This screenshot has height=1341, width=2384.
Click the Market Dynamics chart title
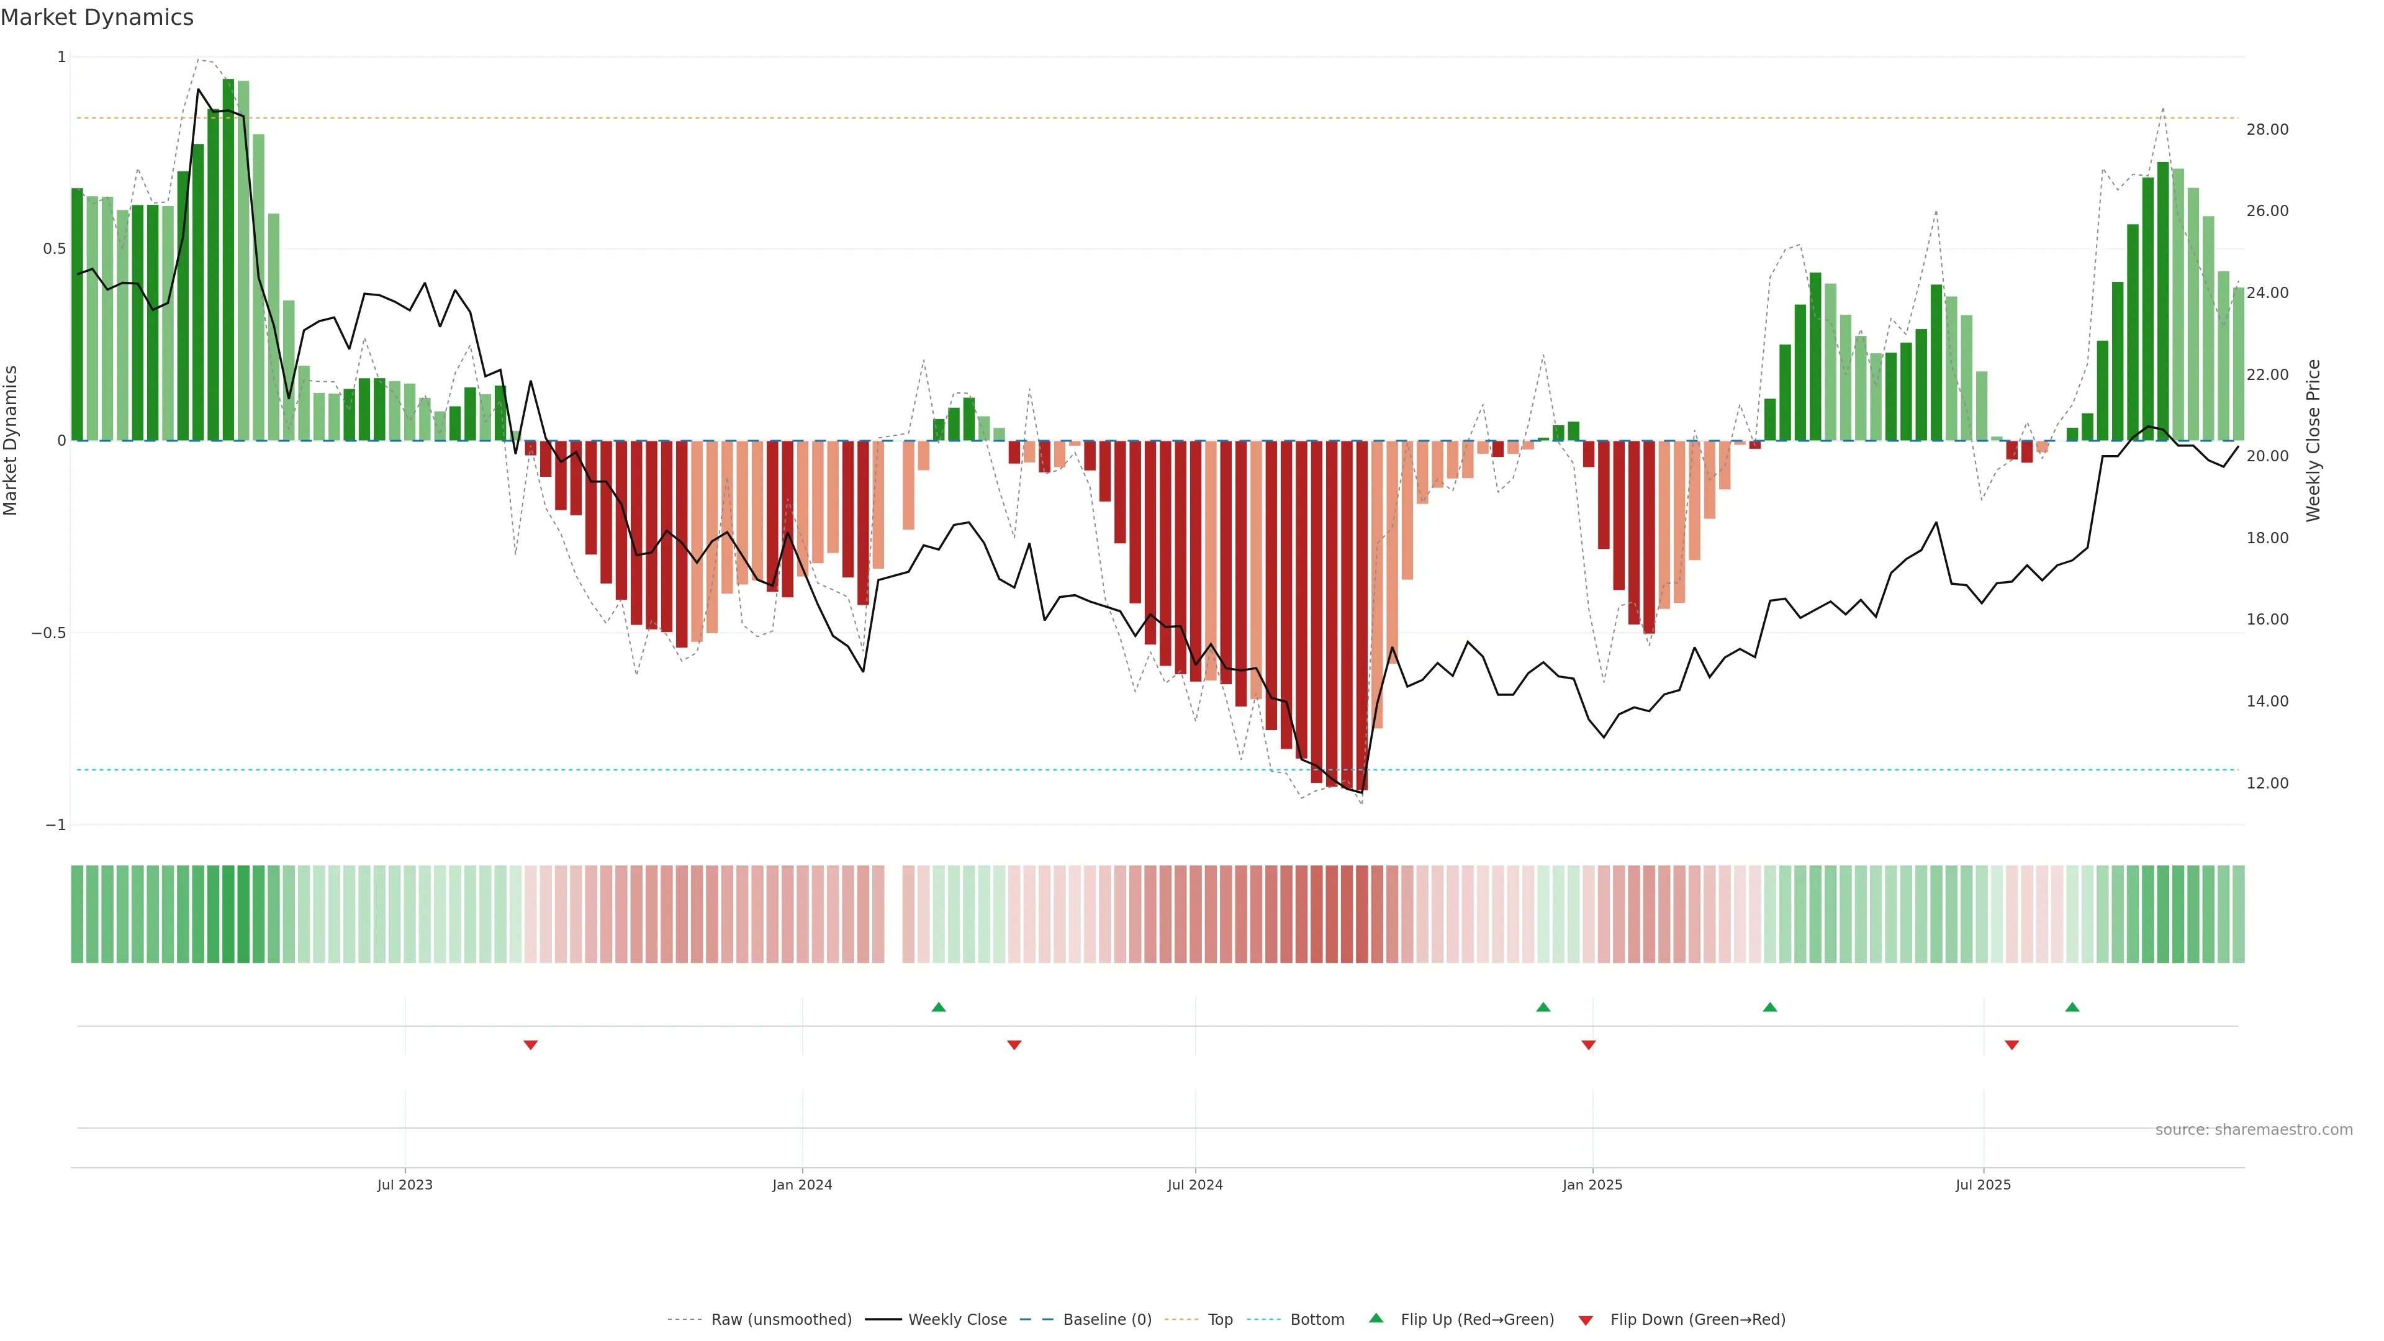[97, 17]
